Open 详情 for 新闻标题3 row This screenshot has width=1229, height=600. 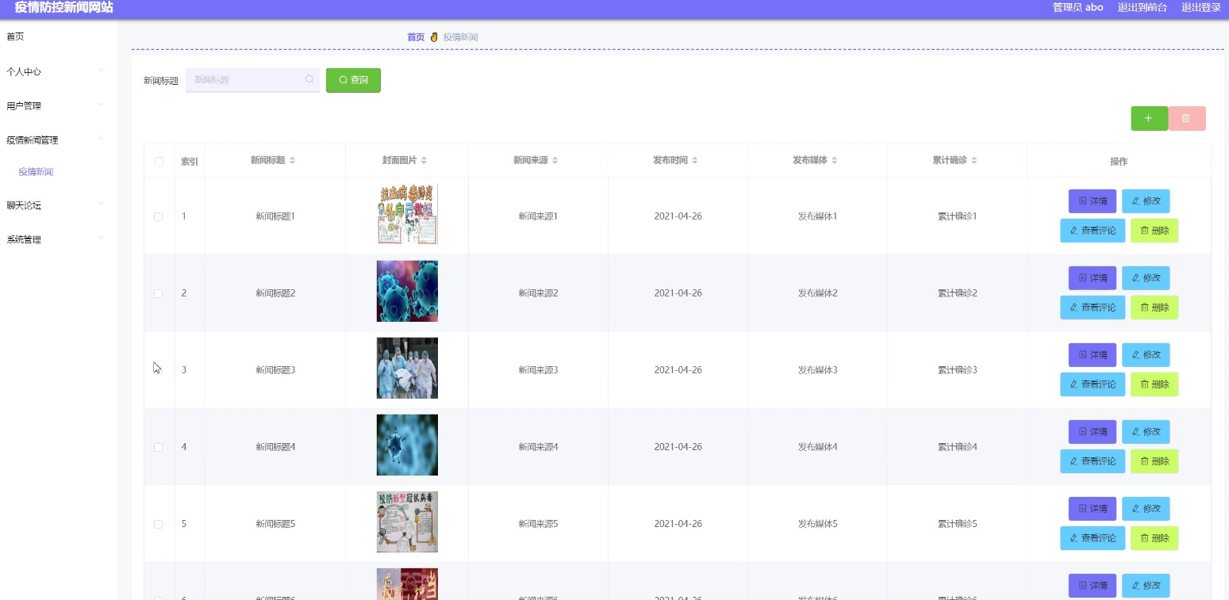pos(1093,355)
